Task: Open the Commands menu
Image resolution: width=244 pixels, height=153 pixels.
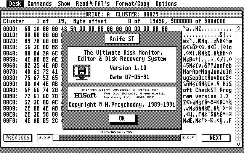Action: click(40, 4)
